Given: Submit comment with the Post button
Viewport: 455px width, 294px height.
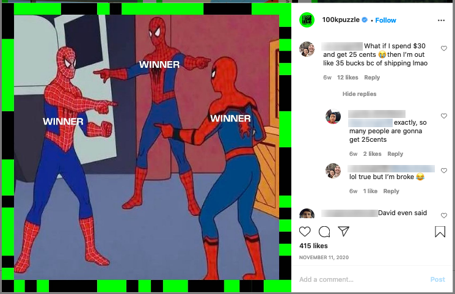Looking at the screenshot, I should click(x=437, y=279).
